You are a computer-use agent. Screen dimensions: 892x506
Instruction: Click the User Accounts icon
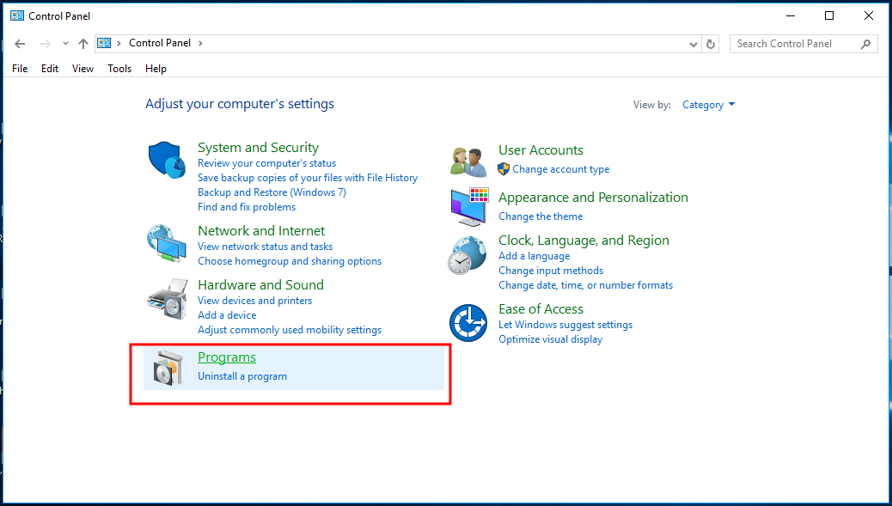467,160
